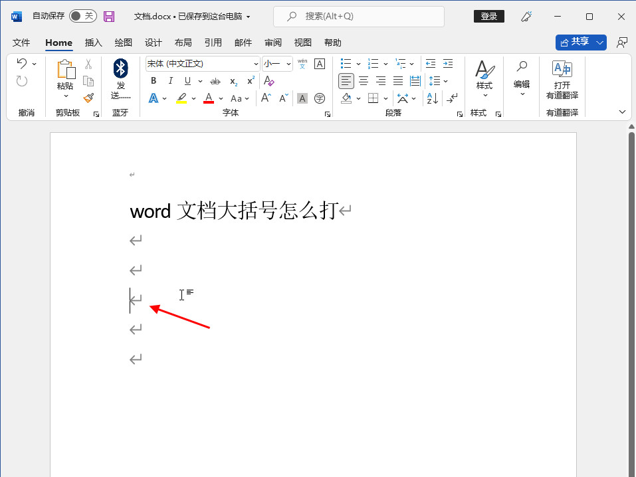
Task: Click the Sort A-Z icon
Action: pos(433,98)
